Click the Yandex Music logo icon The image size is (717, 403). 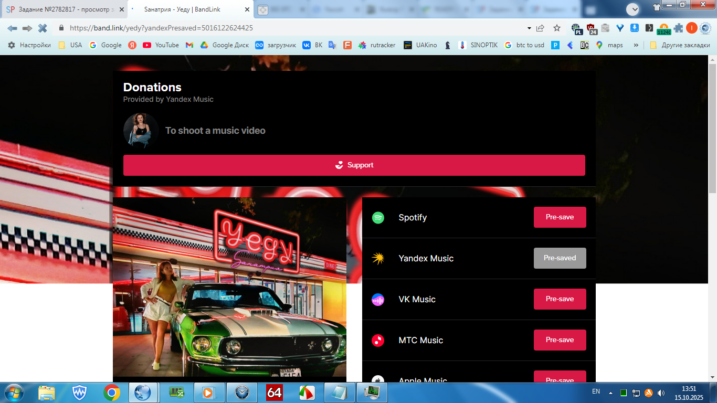[x=378, y=259]
